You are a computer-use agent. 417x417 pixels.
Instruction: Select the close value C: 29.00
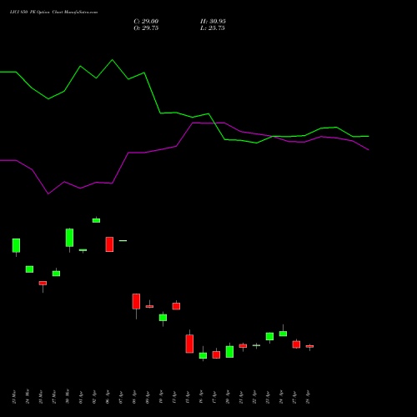[146, 22]
